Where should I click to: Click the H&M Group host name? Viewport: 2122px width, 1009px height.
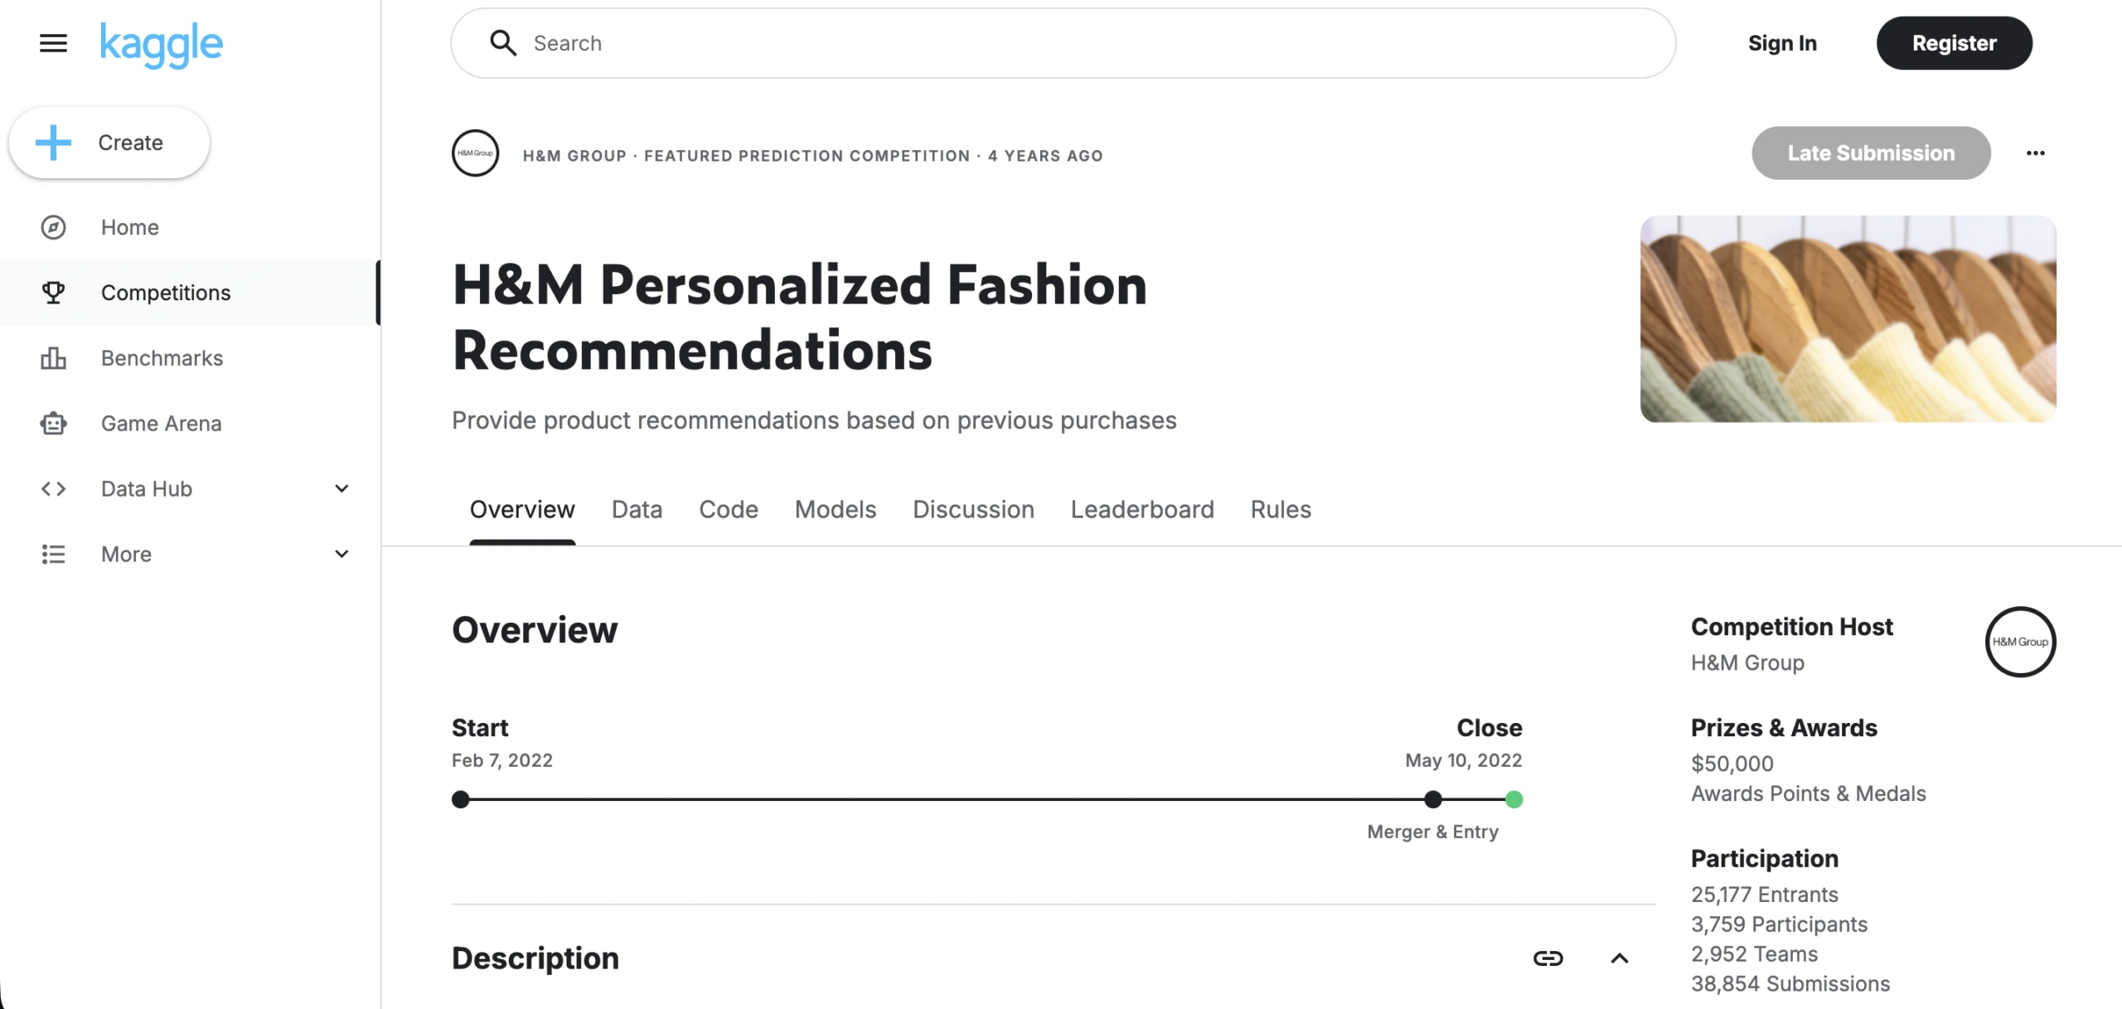[1747, 662]
